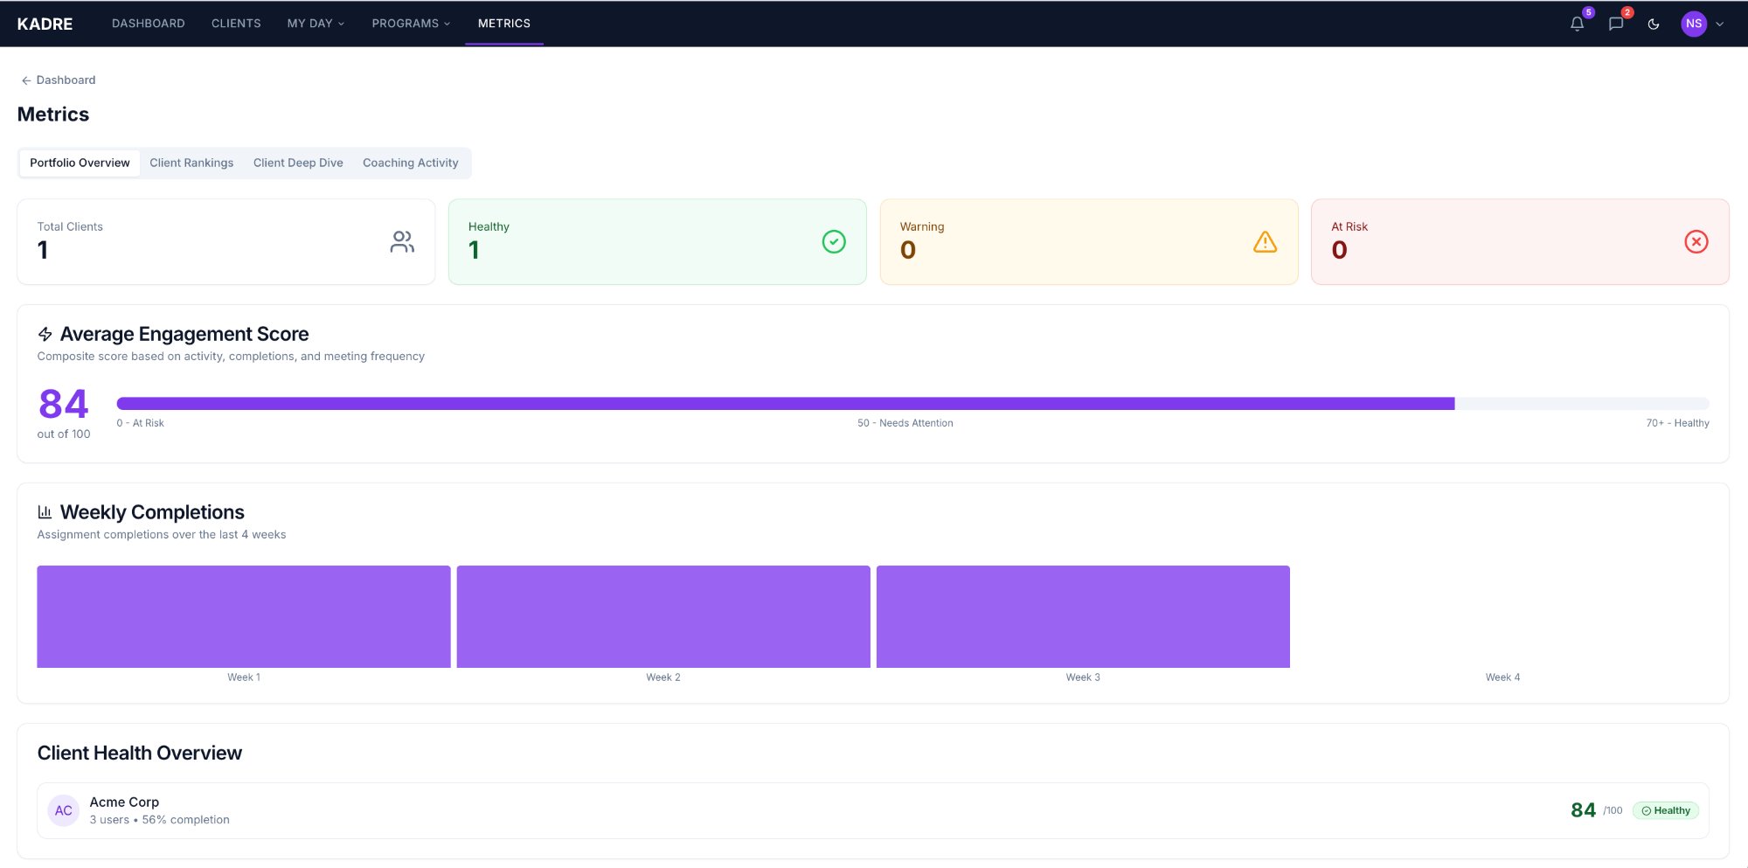The image size is (1748, 868).
Task: Select the At Risk clients summary card
Action: point(1519,241)
